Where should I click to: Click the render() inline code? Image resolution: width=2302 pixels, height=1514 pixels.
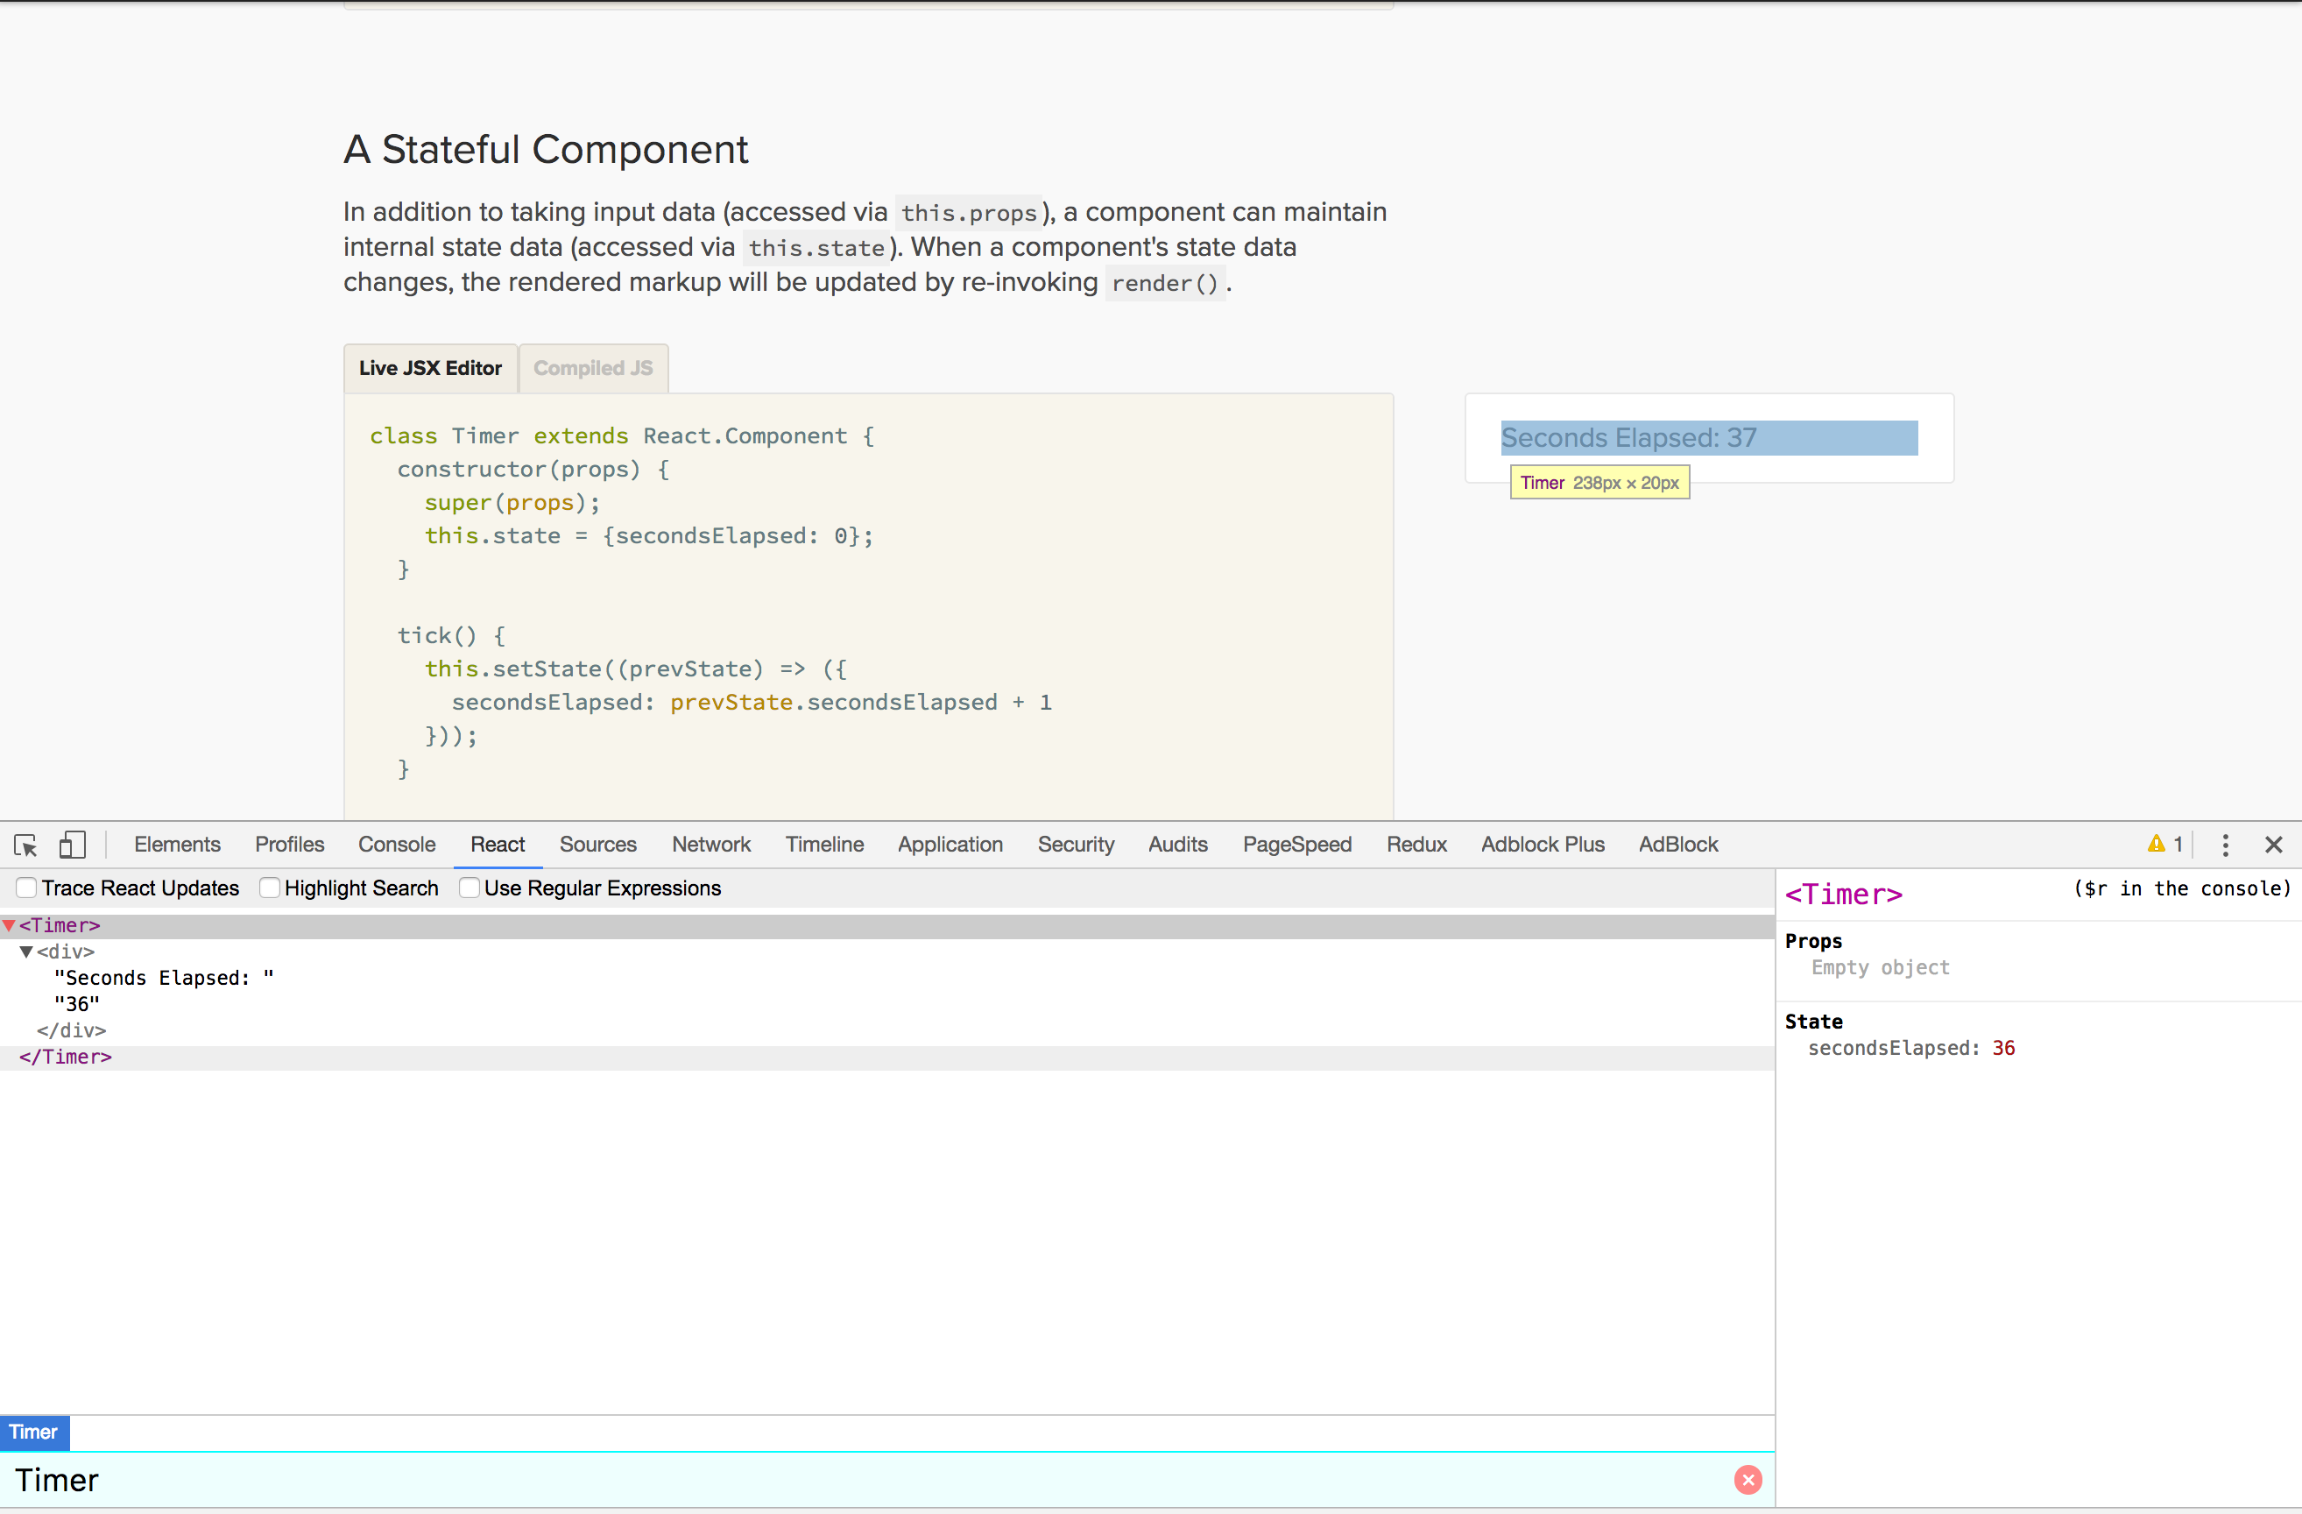point(1164,284)
